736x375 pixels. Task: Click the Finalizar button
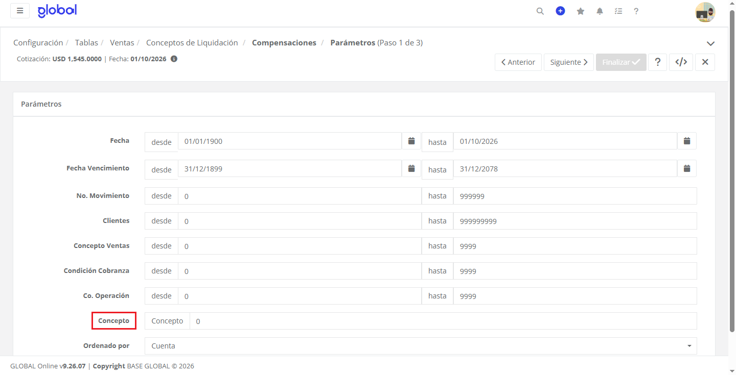coord(621,62)
